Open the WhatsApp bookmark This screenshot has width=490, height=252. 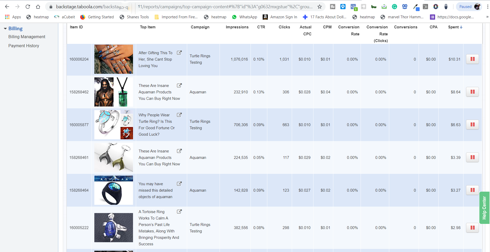pos(244,17)
